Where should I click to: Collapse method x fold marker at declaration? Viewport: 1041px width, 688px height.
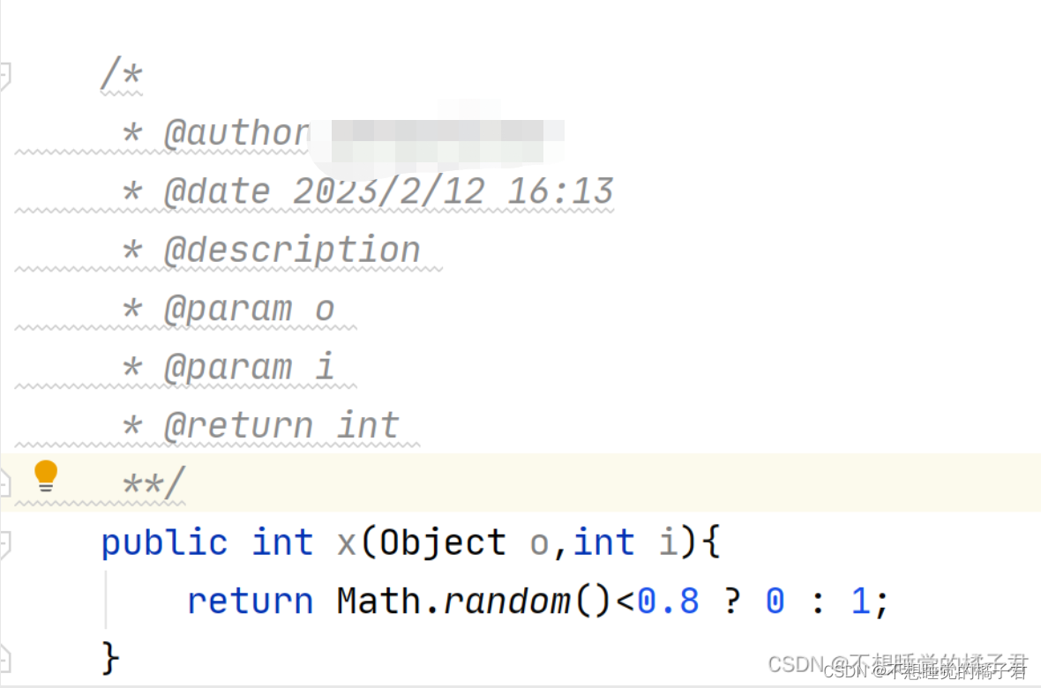[4, 544]
